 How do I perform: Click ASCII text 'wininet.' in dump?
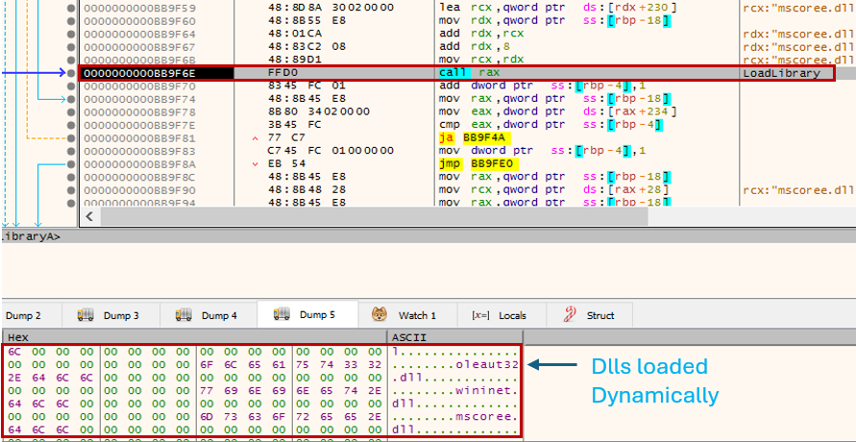pyautogui.click(x=486, y=391)
